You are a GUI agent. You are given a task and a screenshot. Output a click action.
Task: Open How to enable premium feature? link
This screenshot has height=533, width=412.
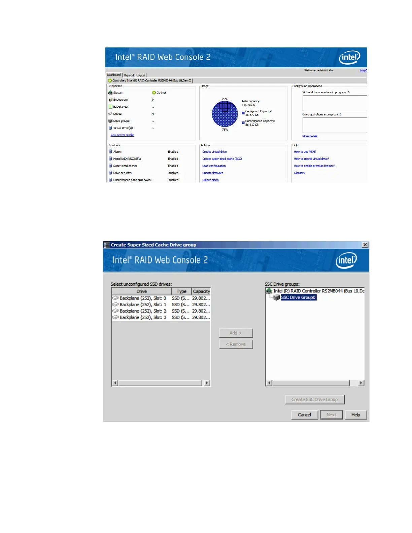point(314,166)
